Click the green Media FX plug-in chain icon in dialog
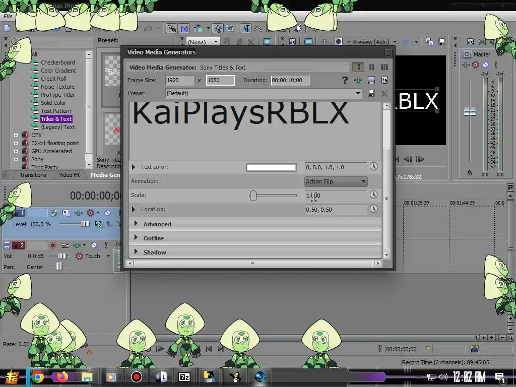The width and height of the screenshot is (516, 387). pyautogui.click(x=358, y=80)
